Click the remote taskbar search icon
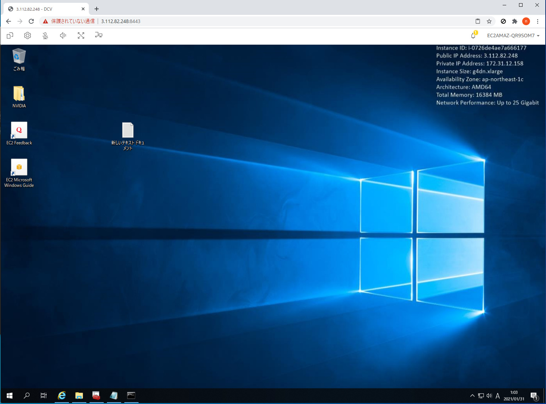 [27, 395]
